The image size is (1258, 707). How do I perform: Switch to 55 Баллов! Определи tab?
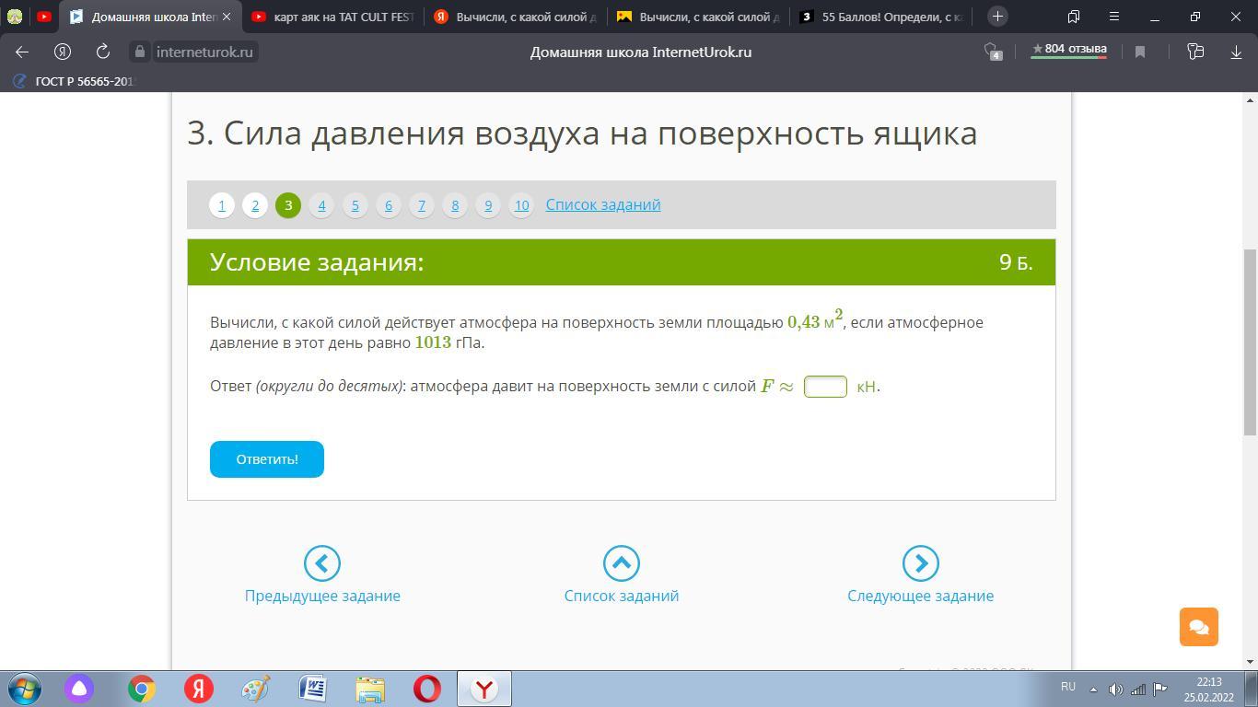tap(881, 17)
